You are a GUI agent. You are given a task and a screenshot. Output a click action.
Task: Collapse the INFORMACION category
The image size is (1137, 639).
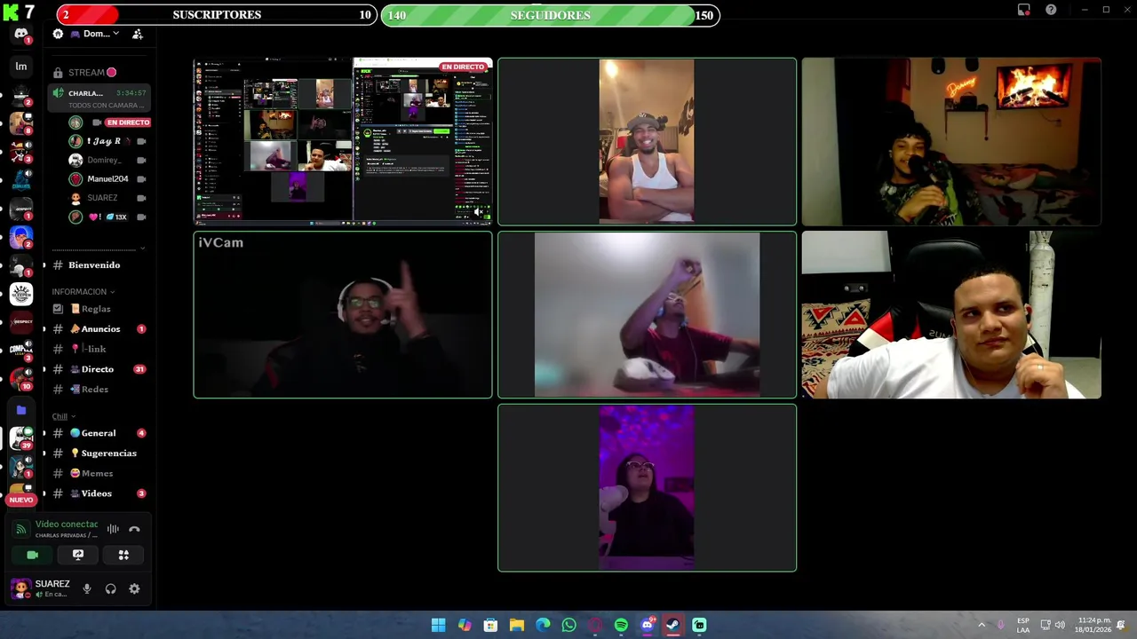83,291
